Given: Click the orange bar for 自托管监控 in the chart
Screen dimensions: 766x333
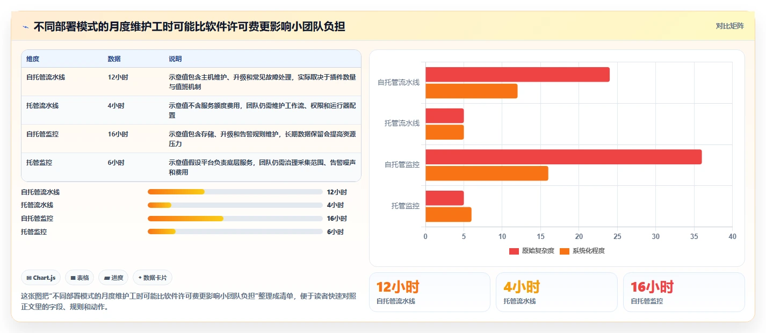Looking at the screenshot, I should click(x=487, y=173).
